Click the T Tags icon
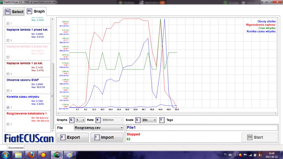Viewport: 283px width, 159px height. click(x=162, y=120)
